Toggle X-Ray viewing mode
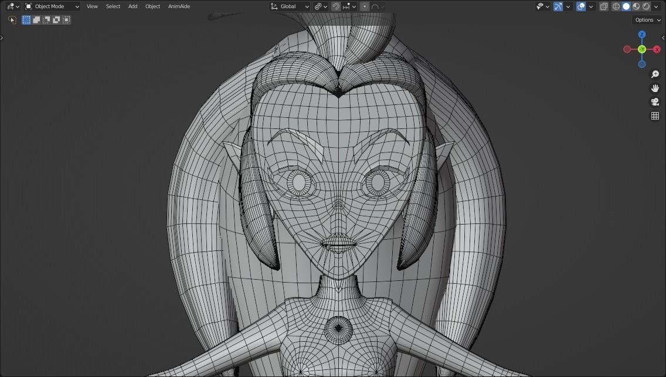This screenshot has width=666, height=377. pyautogui.click(x=603, y=6)
